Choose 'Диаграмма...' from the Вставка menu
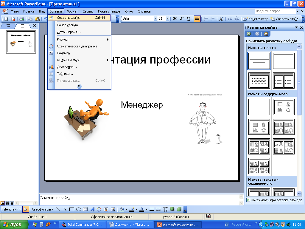The width and height of the screenshot is (305, 229). (67, 67)
